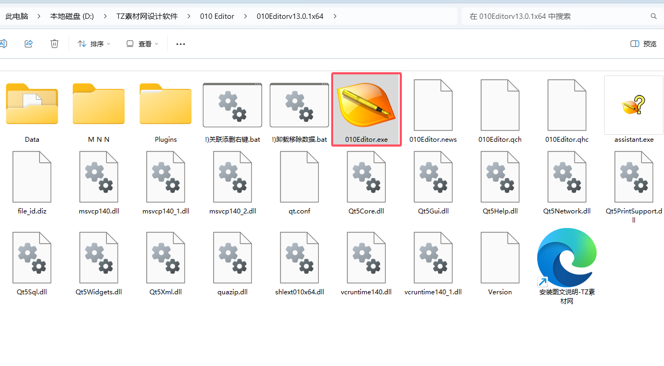
Task: Select the Qt5Help.dll file icon
Action: tap(500, 176)
